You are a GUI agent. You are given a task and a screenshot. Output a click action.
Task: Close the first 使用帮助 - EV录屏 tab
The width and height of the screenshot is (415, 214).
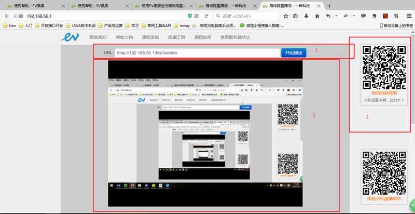[x=63, y=6]
